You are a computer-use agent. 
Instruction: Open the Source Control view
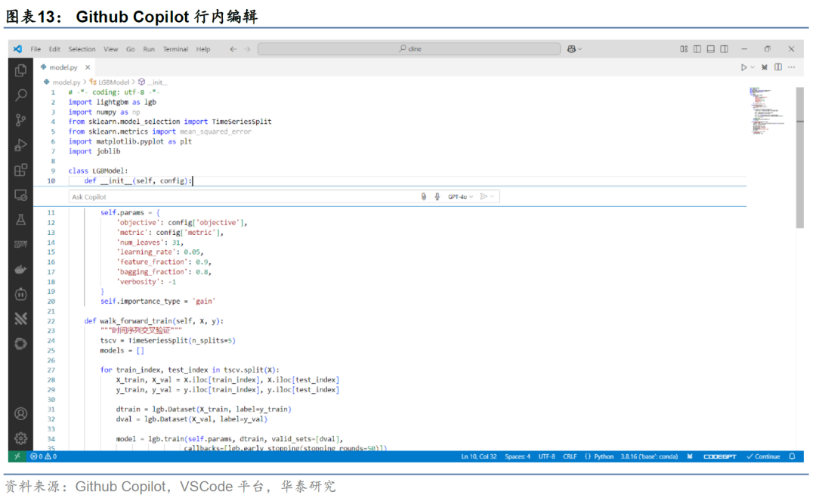point(20,120)
